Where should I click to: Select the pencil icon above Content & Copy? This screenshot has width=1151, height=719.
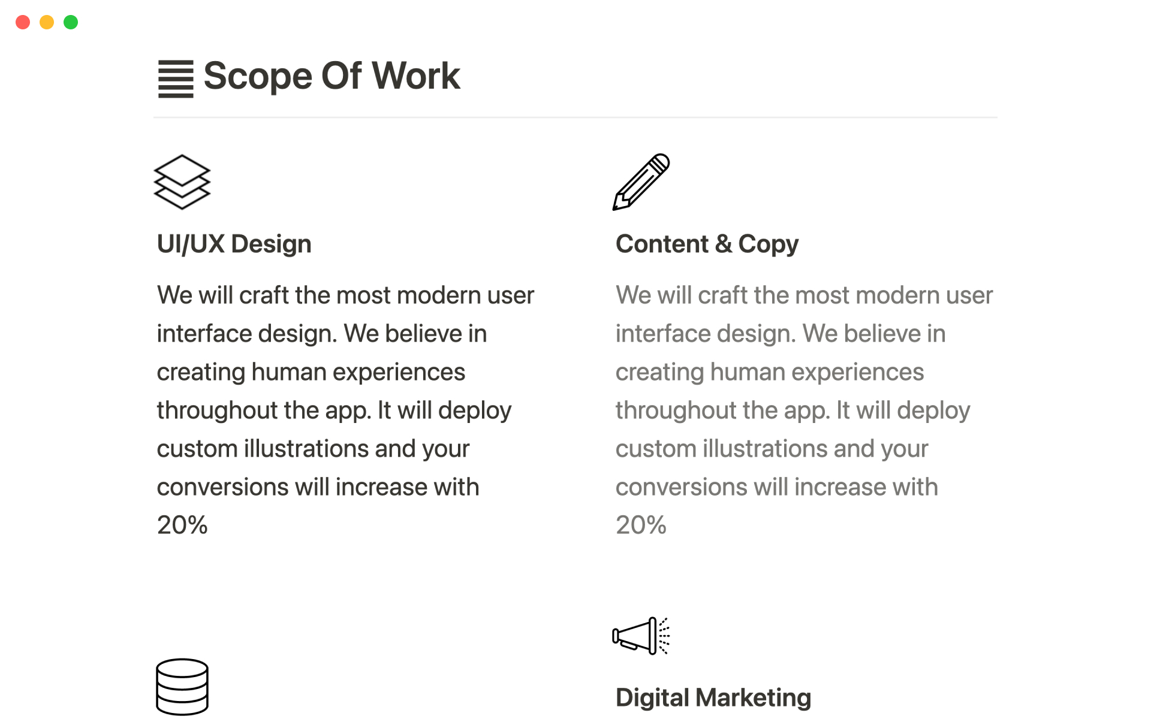(641, 182)
